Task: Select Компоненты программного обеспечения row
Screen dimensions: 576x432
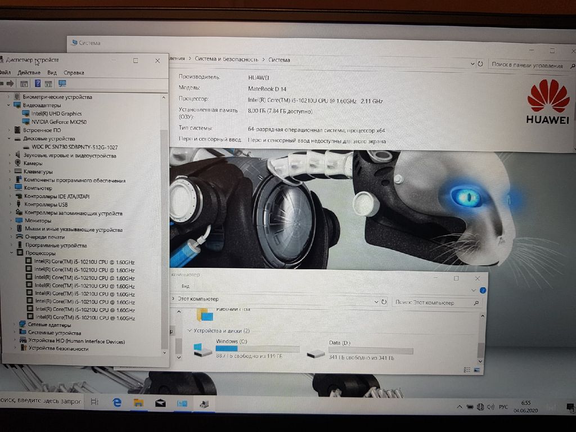Action: (x=75, y=180)
